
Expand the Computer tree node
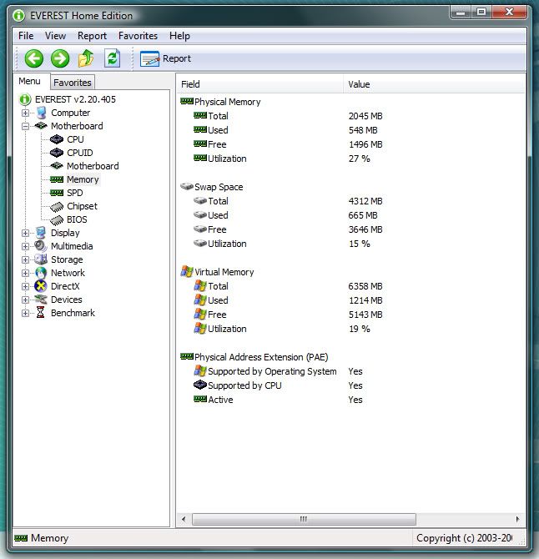point(25,113)
